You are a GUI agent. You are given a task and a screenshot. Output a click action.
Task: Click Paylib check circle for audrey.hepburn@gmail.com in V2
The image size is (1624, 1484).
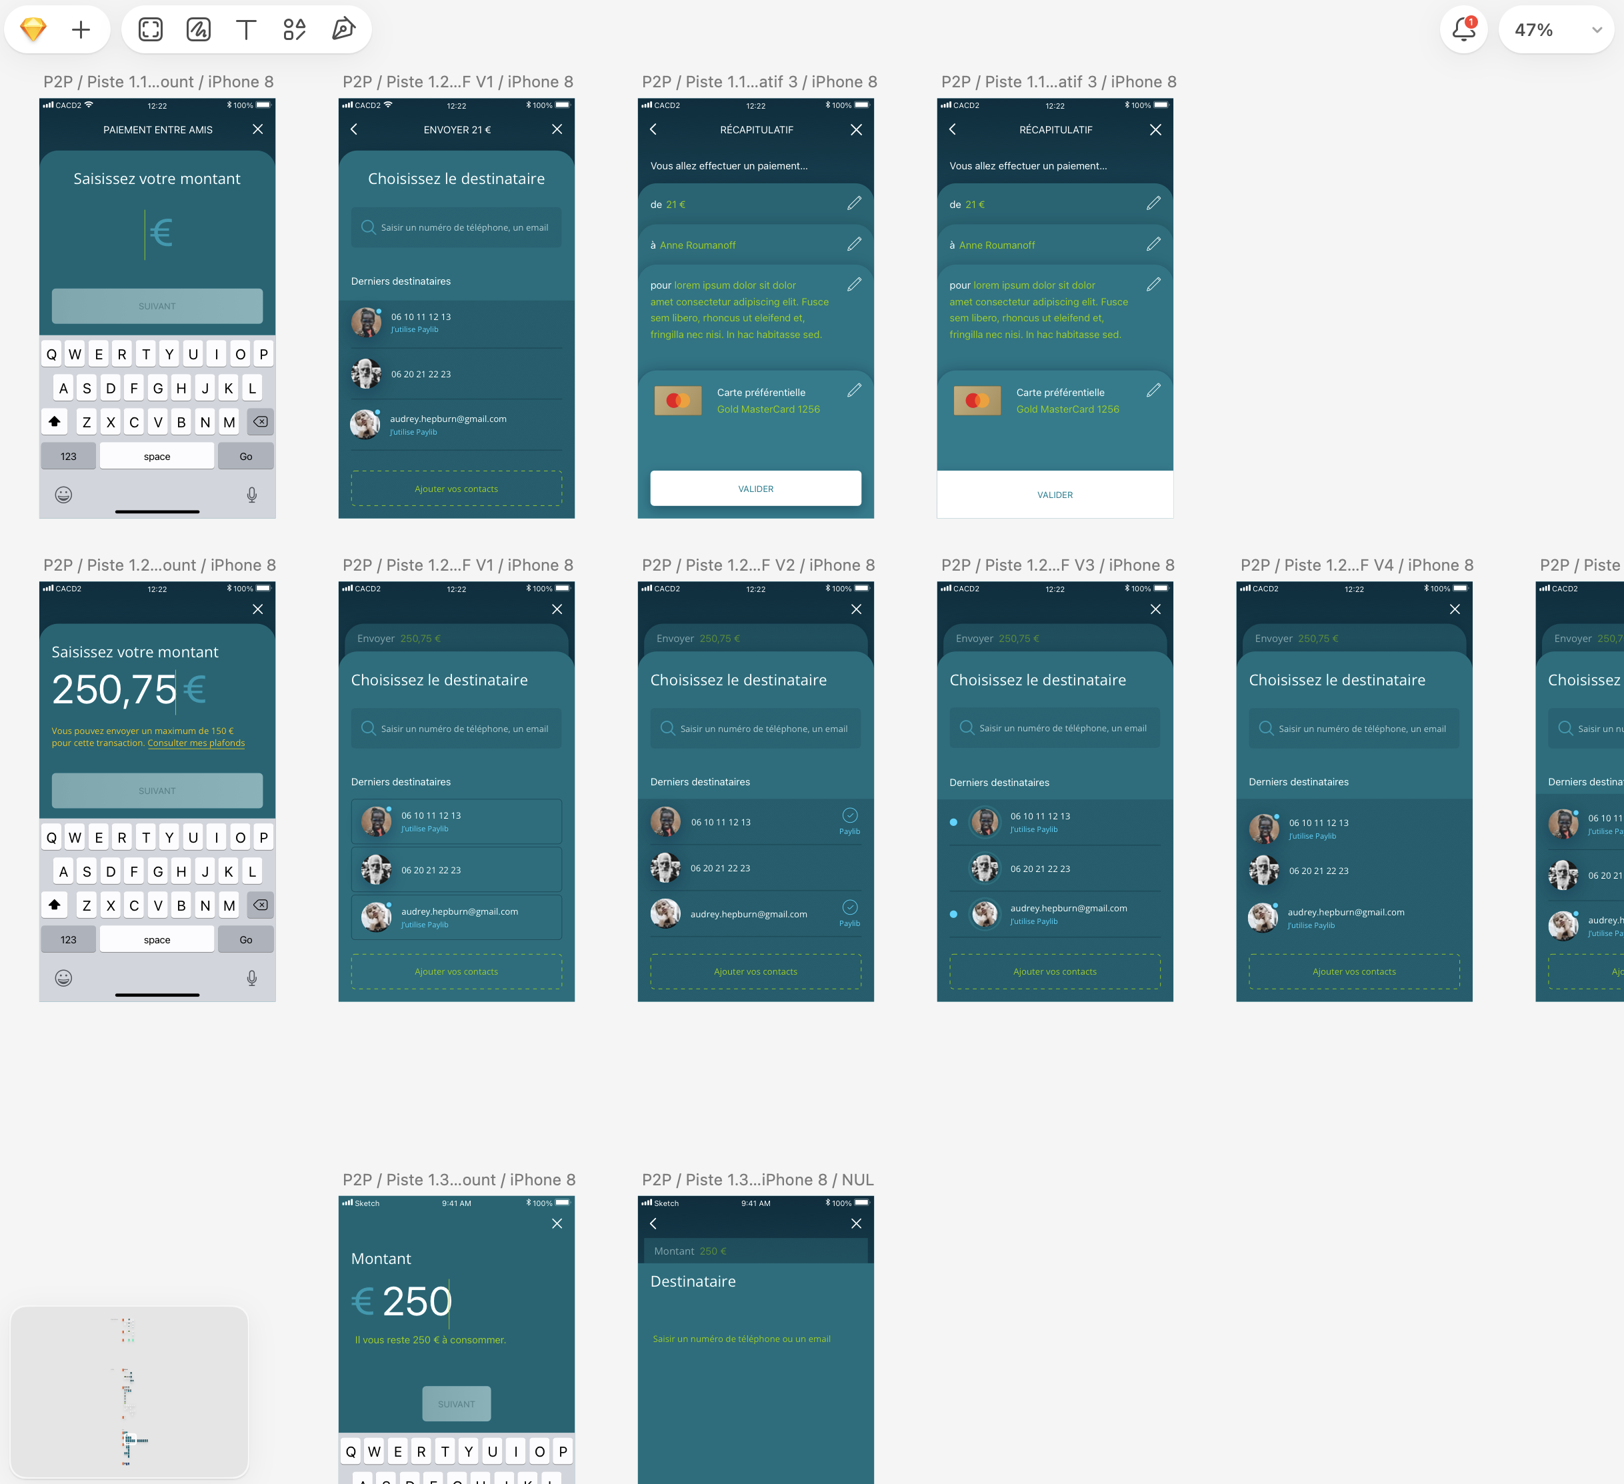850,907
